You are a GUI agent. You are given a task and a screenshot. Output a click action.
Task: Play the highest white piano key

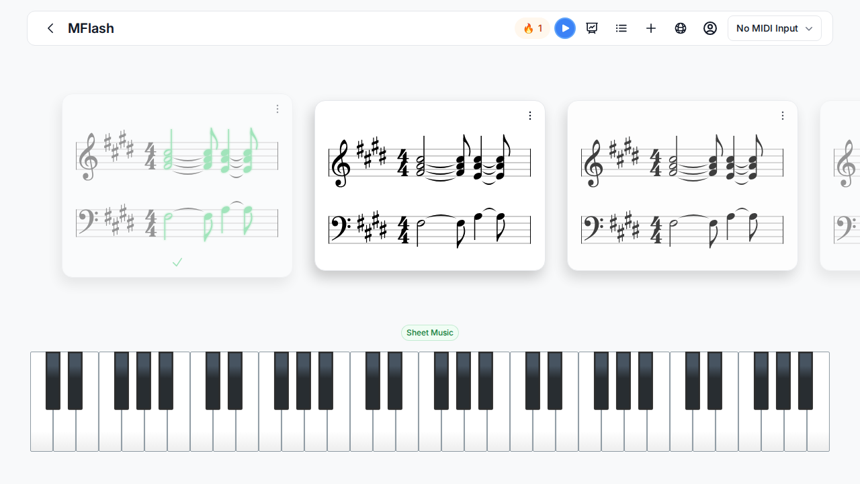[x=818, y=430]
